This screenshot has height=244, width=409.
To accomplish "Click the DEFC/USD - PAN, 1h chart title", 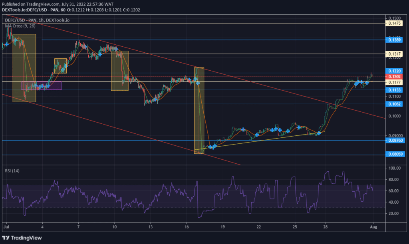I will pos(37,20).
